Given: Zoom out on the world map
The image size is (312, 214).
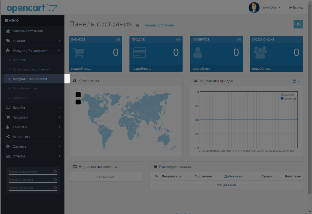Looking at the screenshot, I should pyautogui.click(x=78, y=102).
